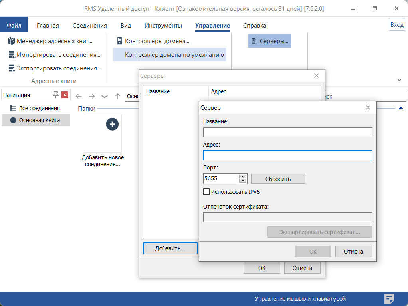Go up one level arrow
The width and height of the screenshot is (408, 306).
[x=118, y=96]
